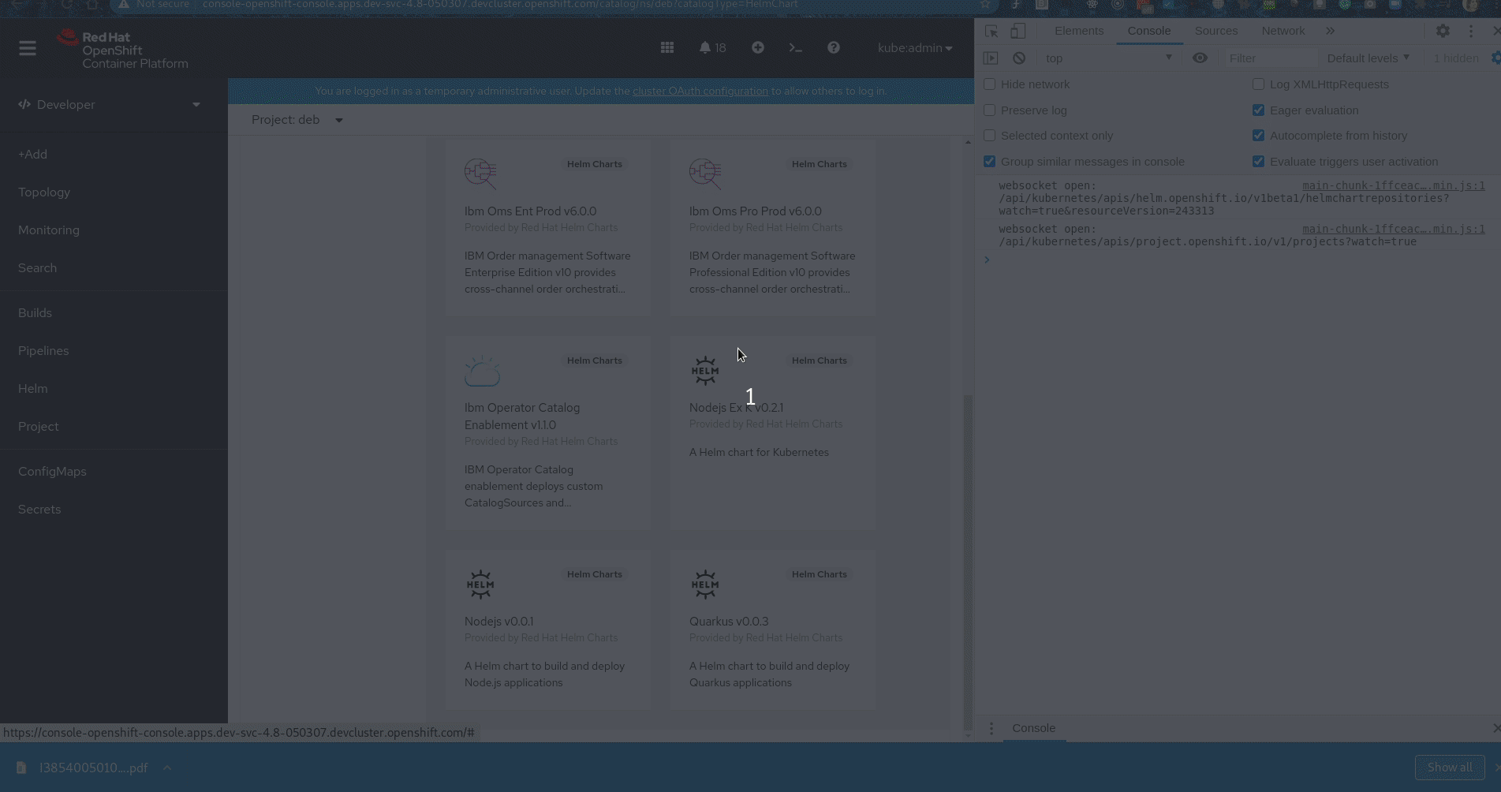
Task: Open the hamburger navigation menu
Action: pyautogui.click(x=28, y=49)
